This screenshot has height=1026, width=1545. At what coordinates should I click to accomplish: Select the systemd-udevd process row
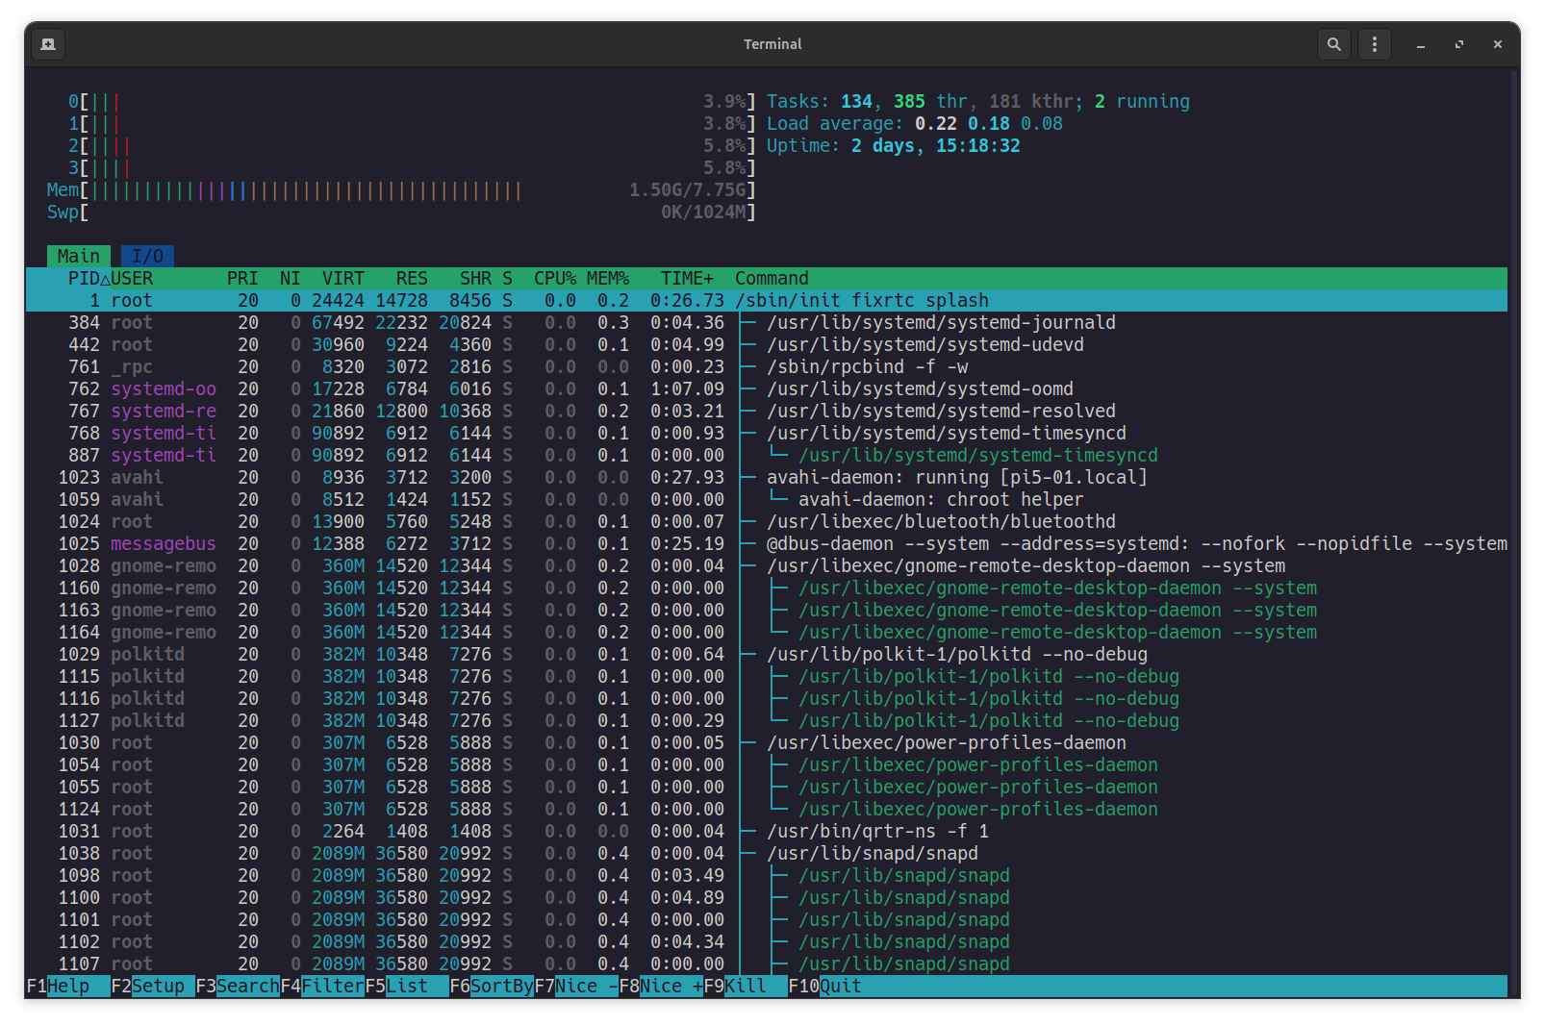coord(767,344)
